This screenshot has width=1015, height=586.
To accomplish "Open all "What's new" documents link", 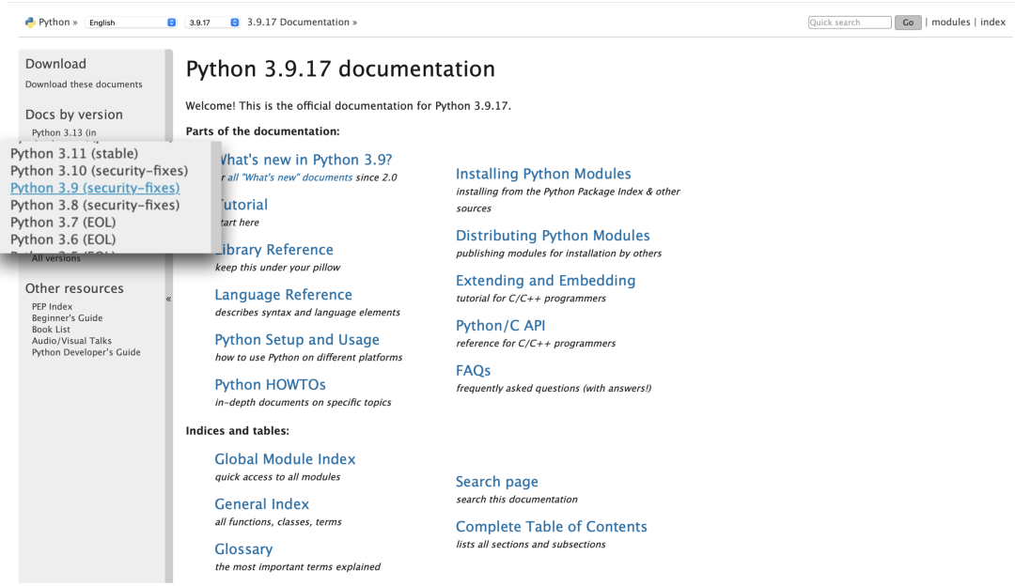I will click(x=290, y=177).
